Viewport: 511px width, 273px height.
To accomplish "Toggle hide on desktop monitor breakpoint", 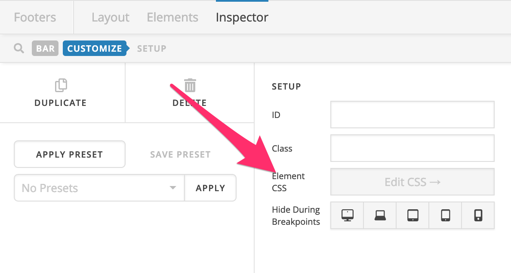I will click(x=348, y=215).
